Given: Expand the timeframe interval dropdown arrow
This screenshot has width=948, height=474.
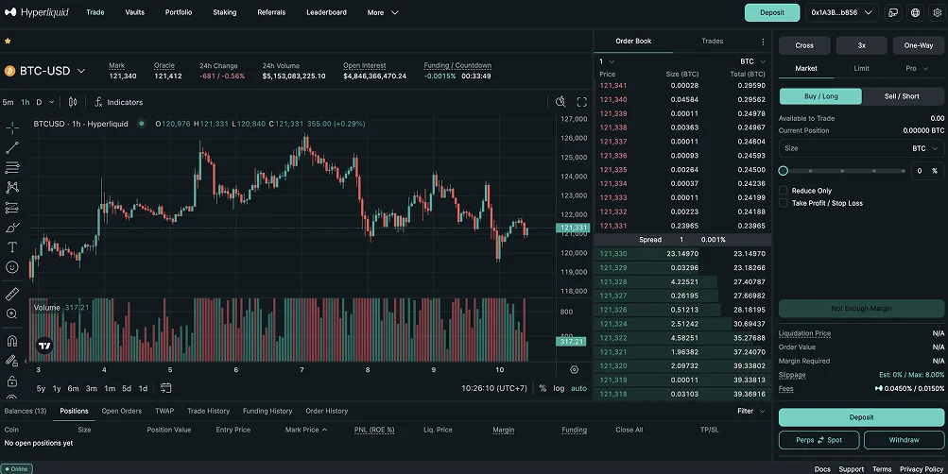Looking at the screenshot, I should click(x=52, y=102).
